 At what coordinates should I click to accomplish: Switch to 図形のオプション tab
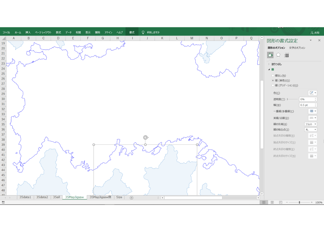(x=276, y=48)
